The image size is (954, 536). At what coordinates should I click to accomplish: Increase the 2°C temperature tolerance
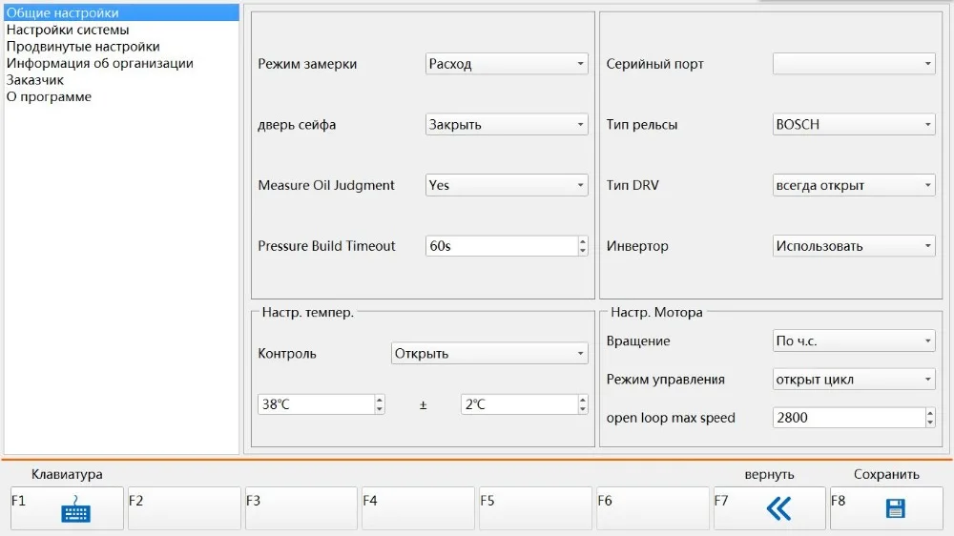[x=583, y=399]
